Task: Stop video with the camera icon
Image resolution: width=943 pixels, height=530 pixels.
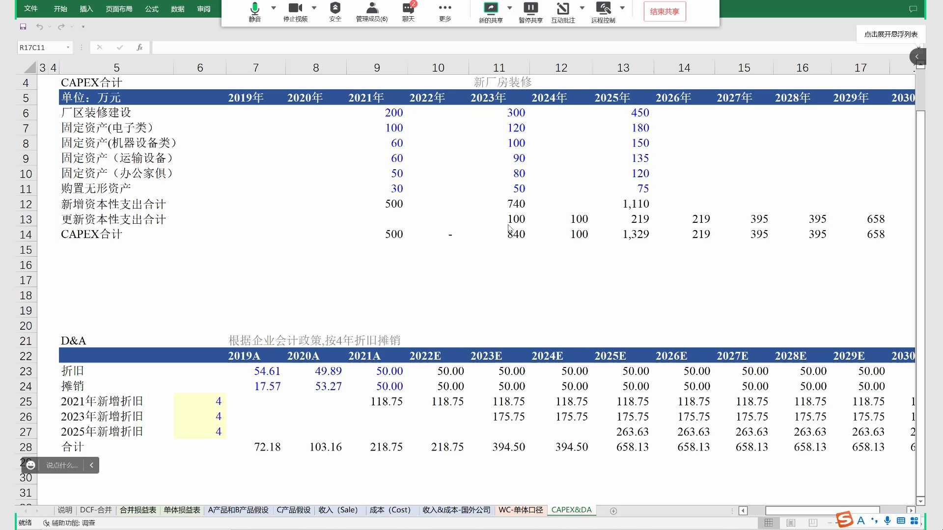Action: click(295, 12)
